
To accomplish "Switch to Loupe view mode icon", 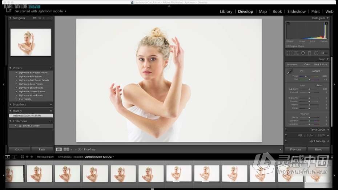I will tap(59, 149).
